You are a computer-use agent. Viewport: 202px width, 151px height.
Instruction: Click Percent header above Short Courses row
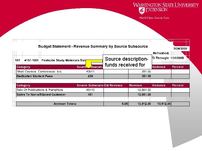click(x=178, y=67)
